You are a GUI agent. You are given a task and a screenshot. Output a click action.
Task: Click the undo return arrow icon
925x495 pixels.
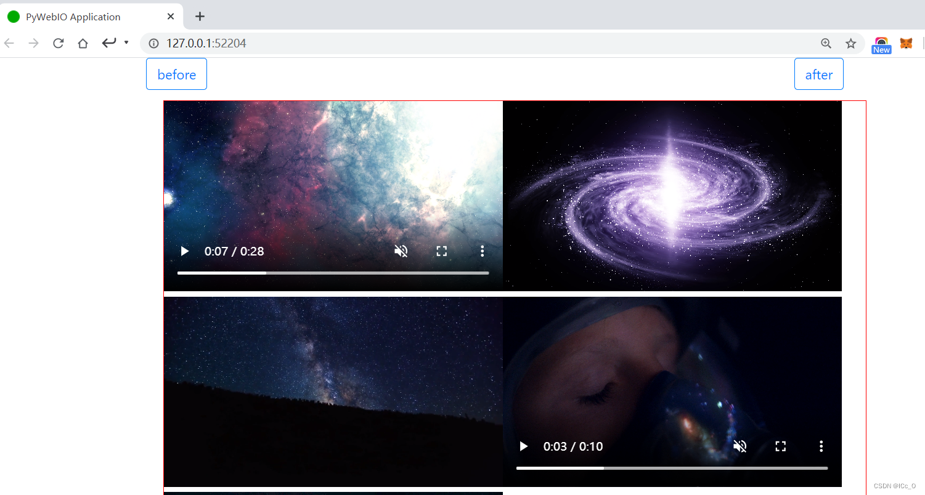109,42
